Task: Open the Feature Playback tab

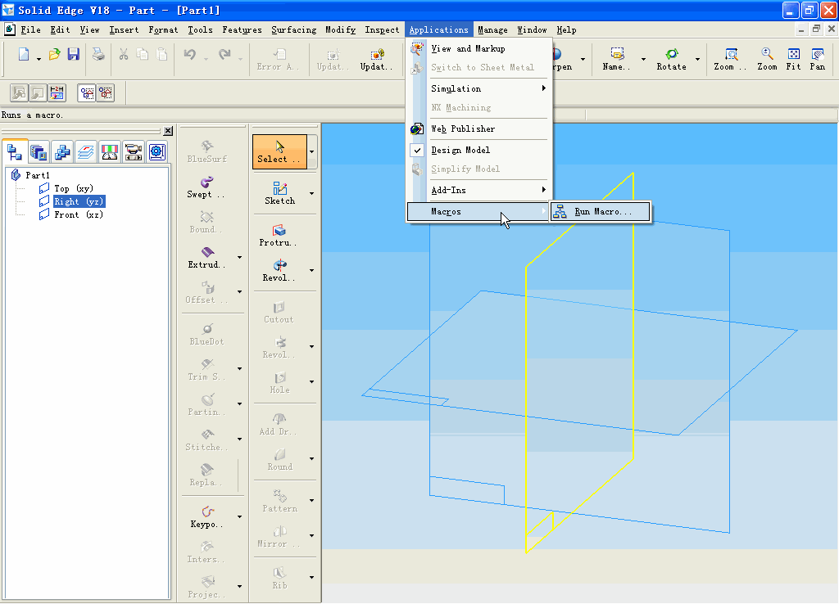Action: 133,152
